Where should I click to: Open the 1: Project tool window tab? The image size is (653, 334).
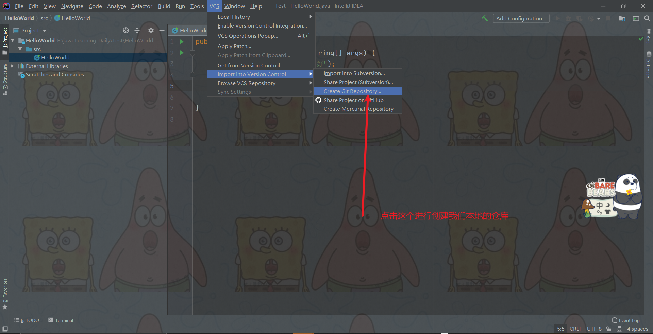5,41
